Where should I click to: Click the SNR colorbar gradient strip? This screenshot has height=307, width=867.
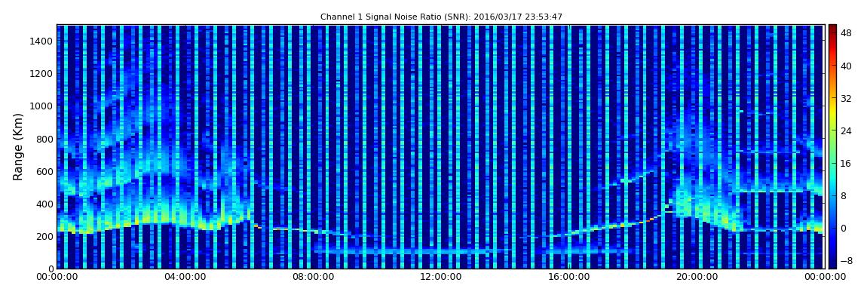tap(832, 146)
